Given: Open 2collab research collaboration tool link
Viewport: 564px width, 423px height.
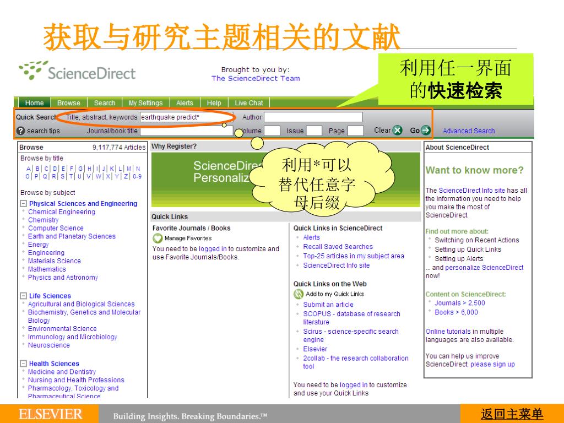Looking at the screenshot, I should (x=356, y=362).
